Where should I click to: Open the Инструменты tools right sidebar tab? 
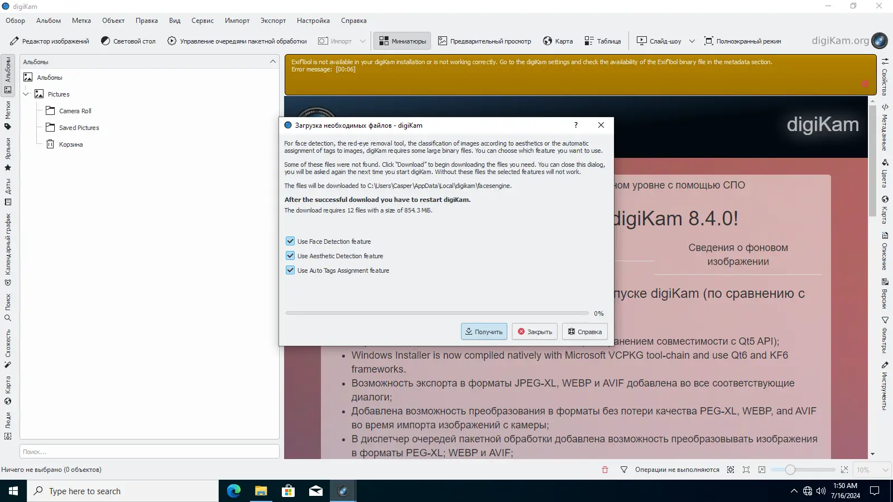click(885, 386)
